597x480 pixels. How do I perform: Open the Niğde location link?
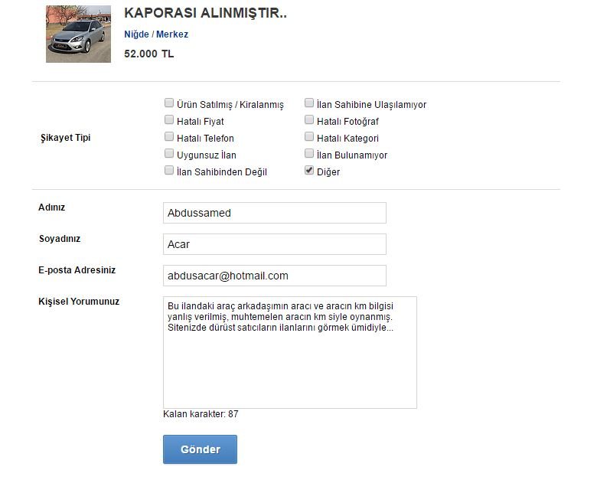tap(136, 34)
